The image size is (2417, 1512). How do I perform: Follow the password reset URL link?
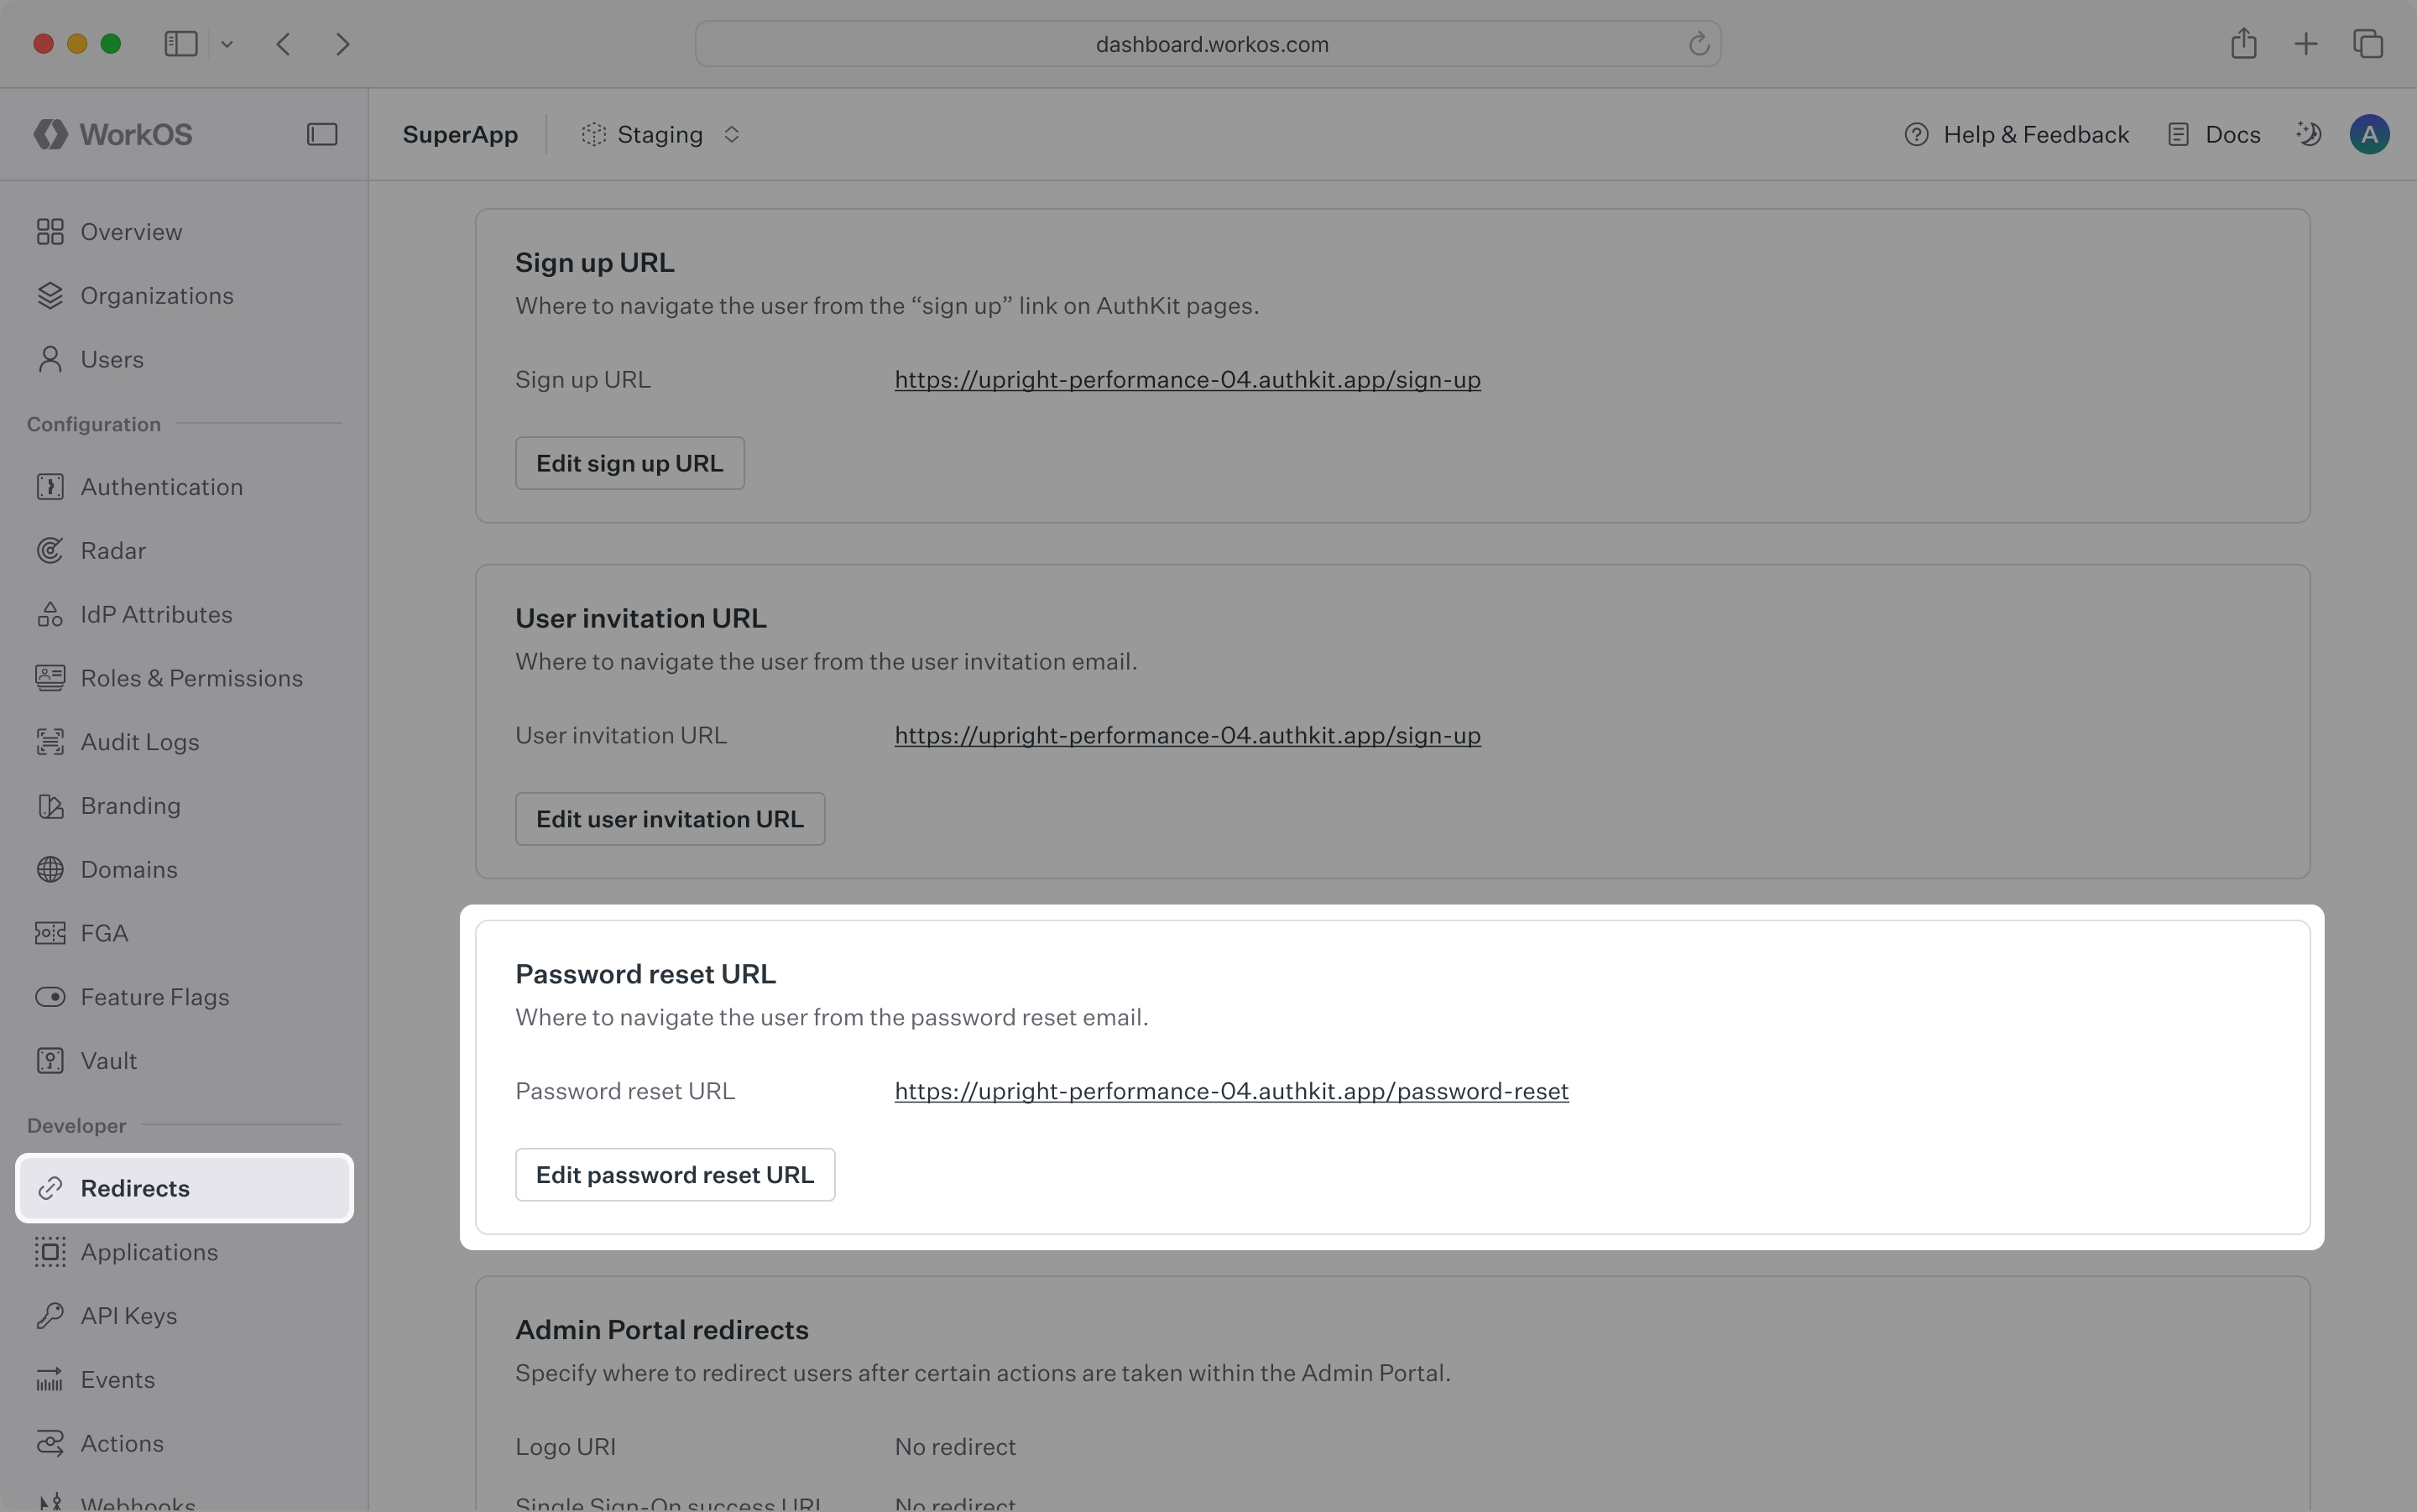(x=1230, y=1091)
